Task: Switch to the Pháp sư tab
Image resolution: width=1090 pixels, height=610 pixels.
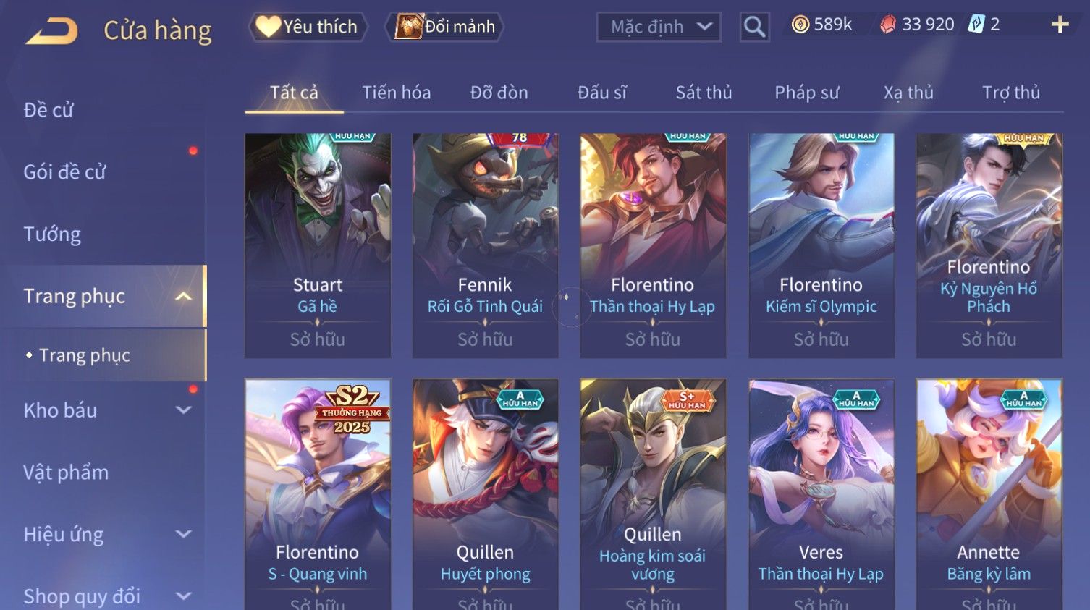Action: (807, 93)
